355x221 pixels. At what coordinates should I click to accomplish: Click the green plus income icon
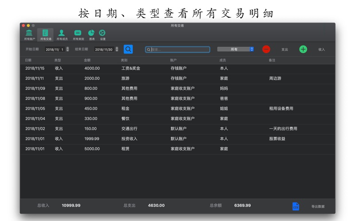click(303, 50)
